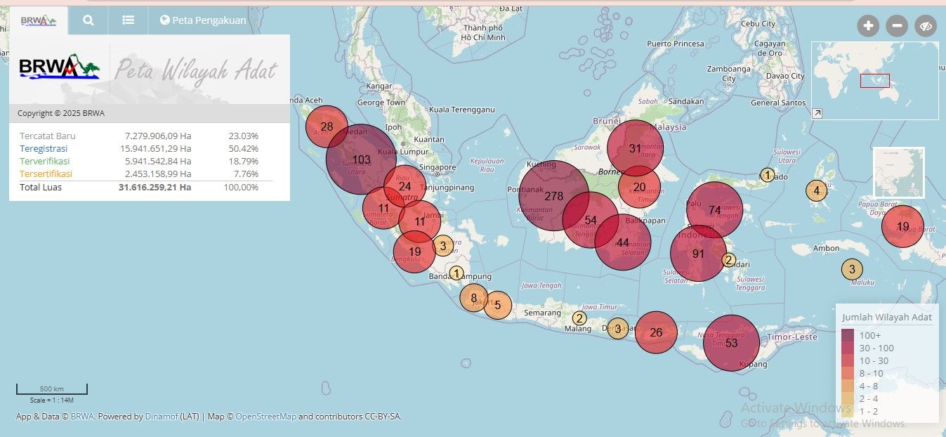946x437 pixels.
Task: Click the cluster marker numbered 20
Action: tap(639, 187)
